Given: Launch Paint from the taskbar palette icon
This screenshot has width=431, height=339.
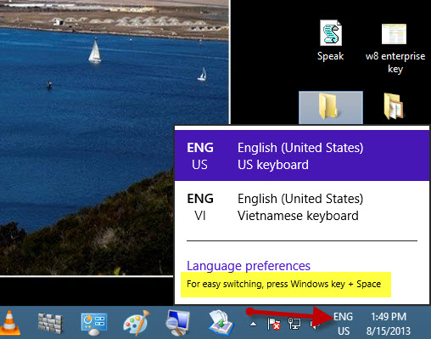Looking at the screenshot, I should point(137,323).
